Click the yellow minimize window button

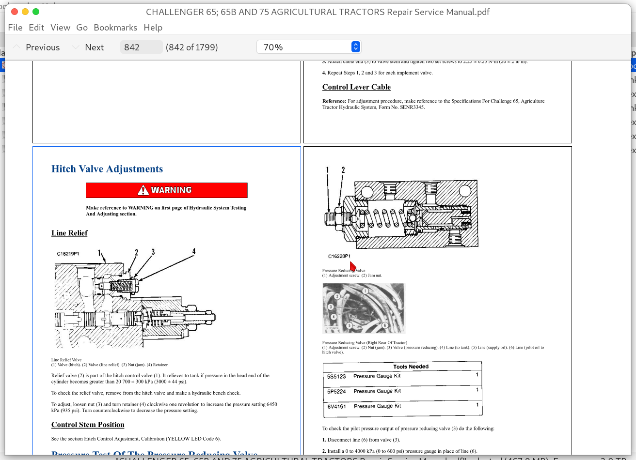pyautogui.click(x=25, y=12)
